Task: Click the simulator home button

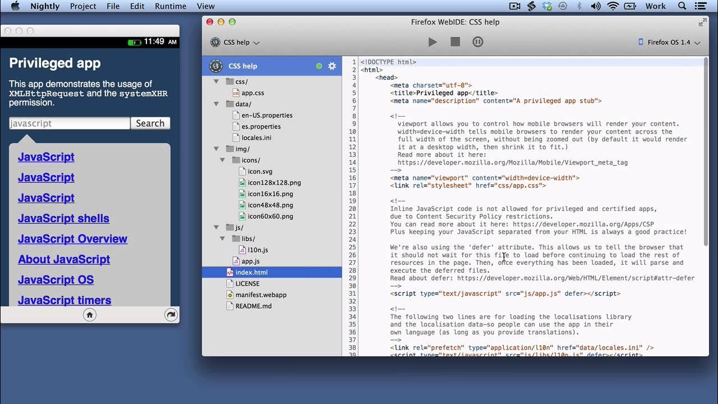Action: [90, 315]
